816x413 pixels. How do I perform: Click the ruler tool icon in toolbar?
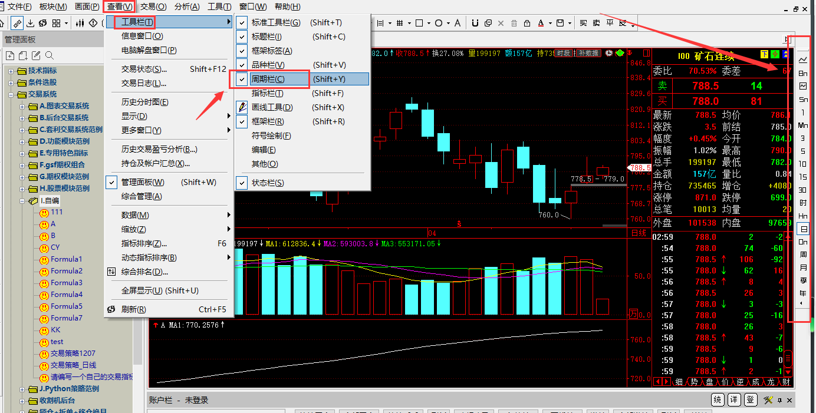(17, 23)
